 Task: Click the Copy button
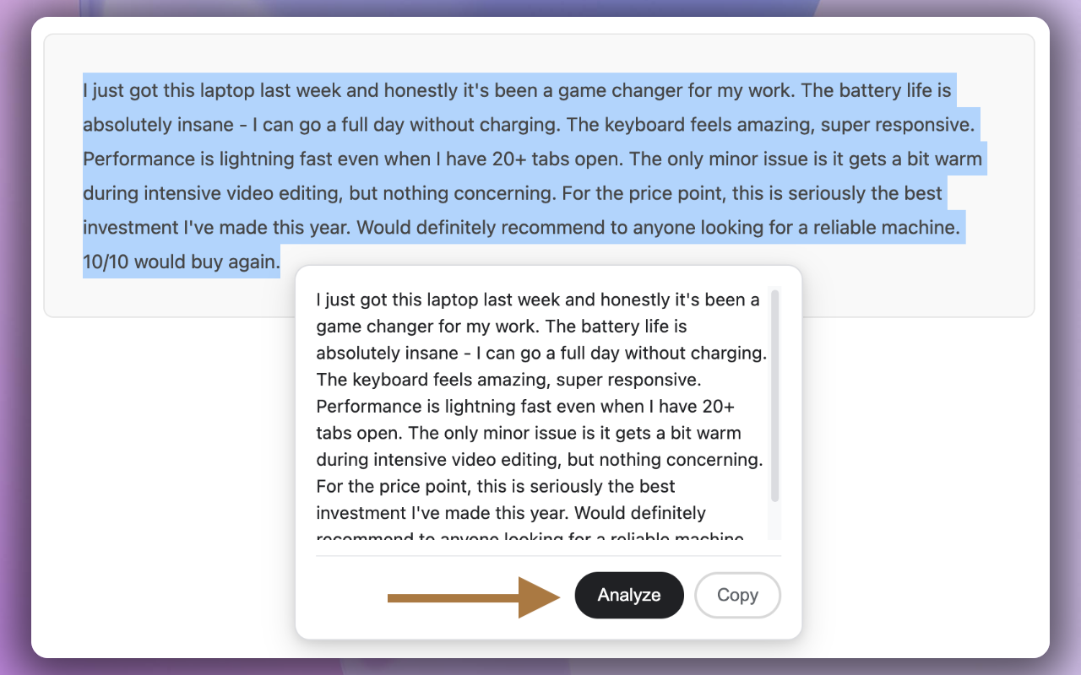[737, 595]
